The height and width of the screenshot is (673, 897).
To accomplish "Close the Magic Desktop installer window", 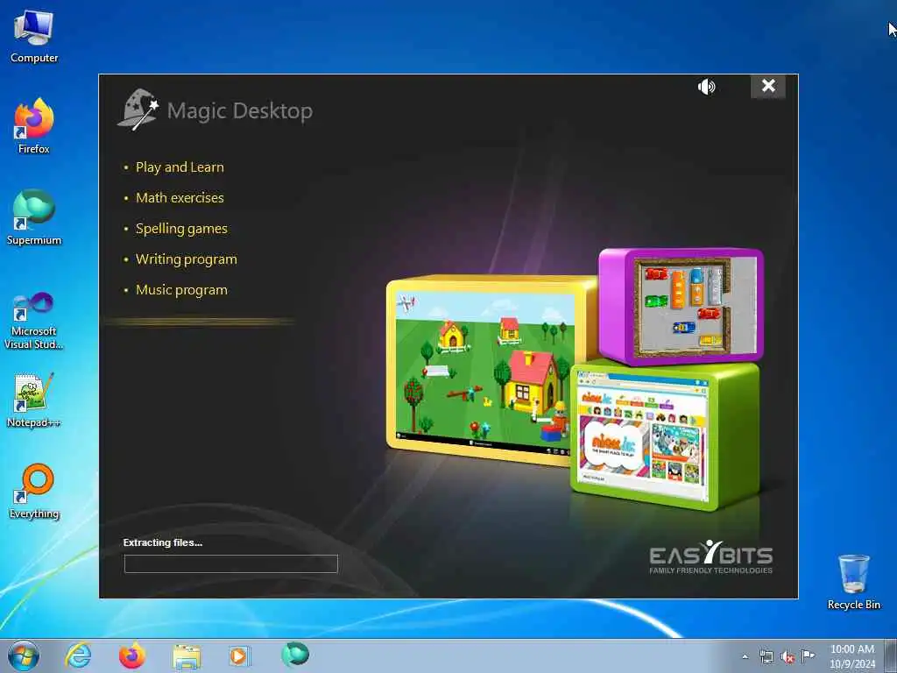I will click(x=768, y=86).
